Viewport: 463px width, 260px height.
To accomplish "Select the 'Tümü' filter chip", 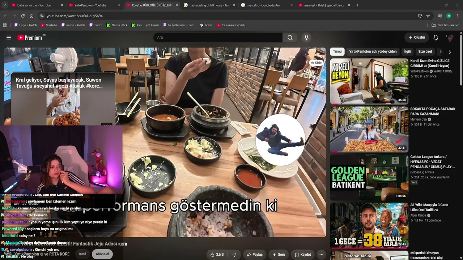I will 337,52.
